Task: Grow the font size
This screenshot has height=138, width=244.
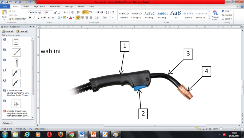Action: tap(55, 12)
